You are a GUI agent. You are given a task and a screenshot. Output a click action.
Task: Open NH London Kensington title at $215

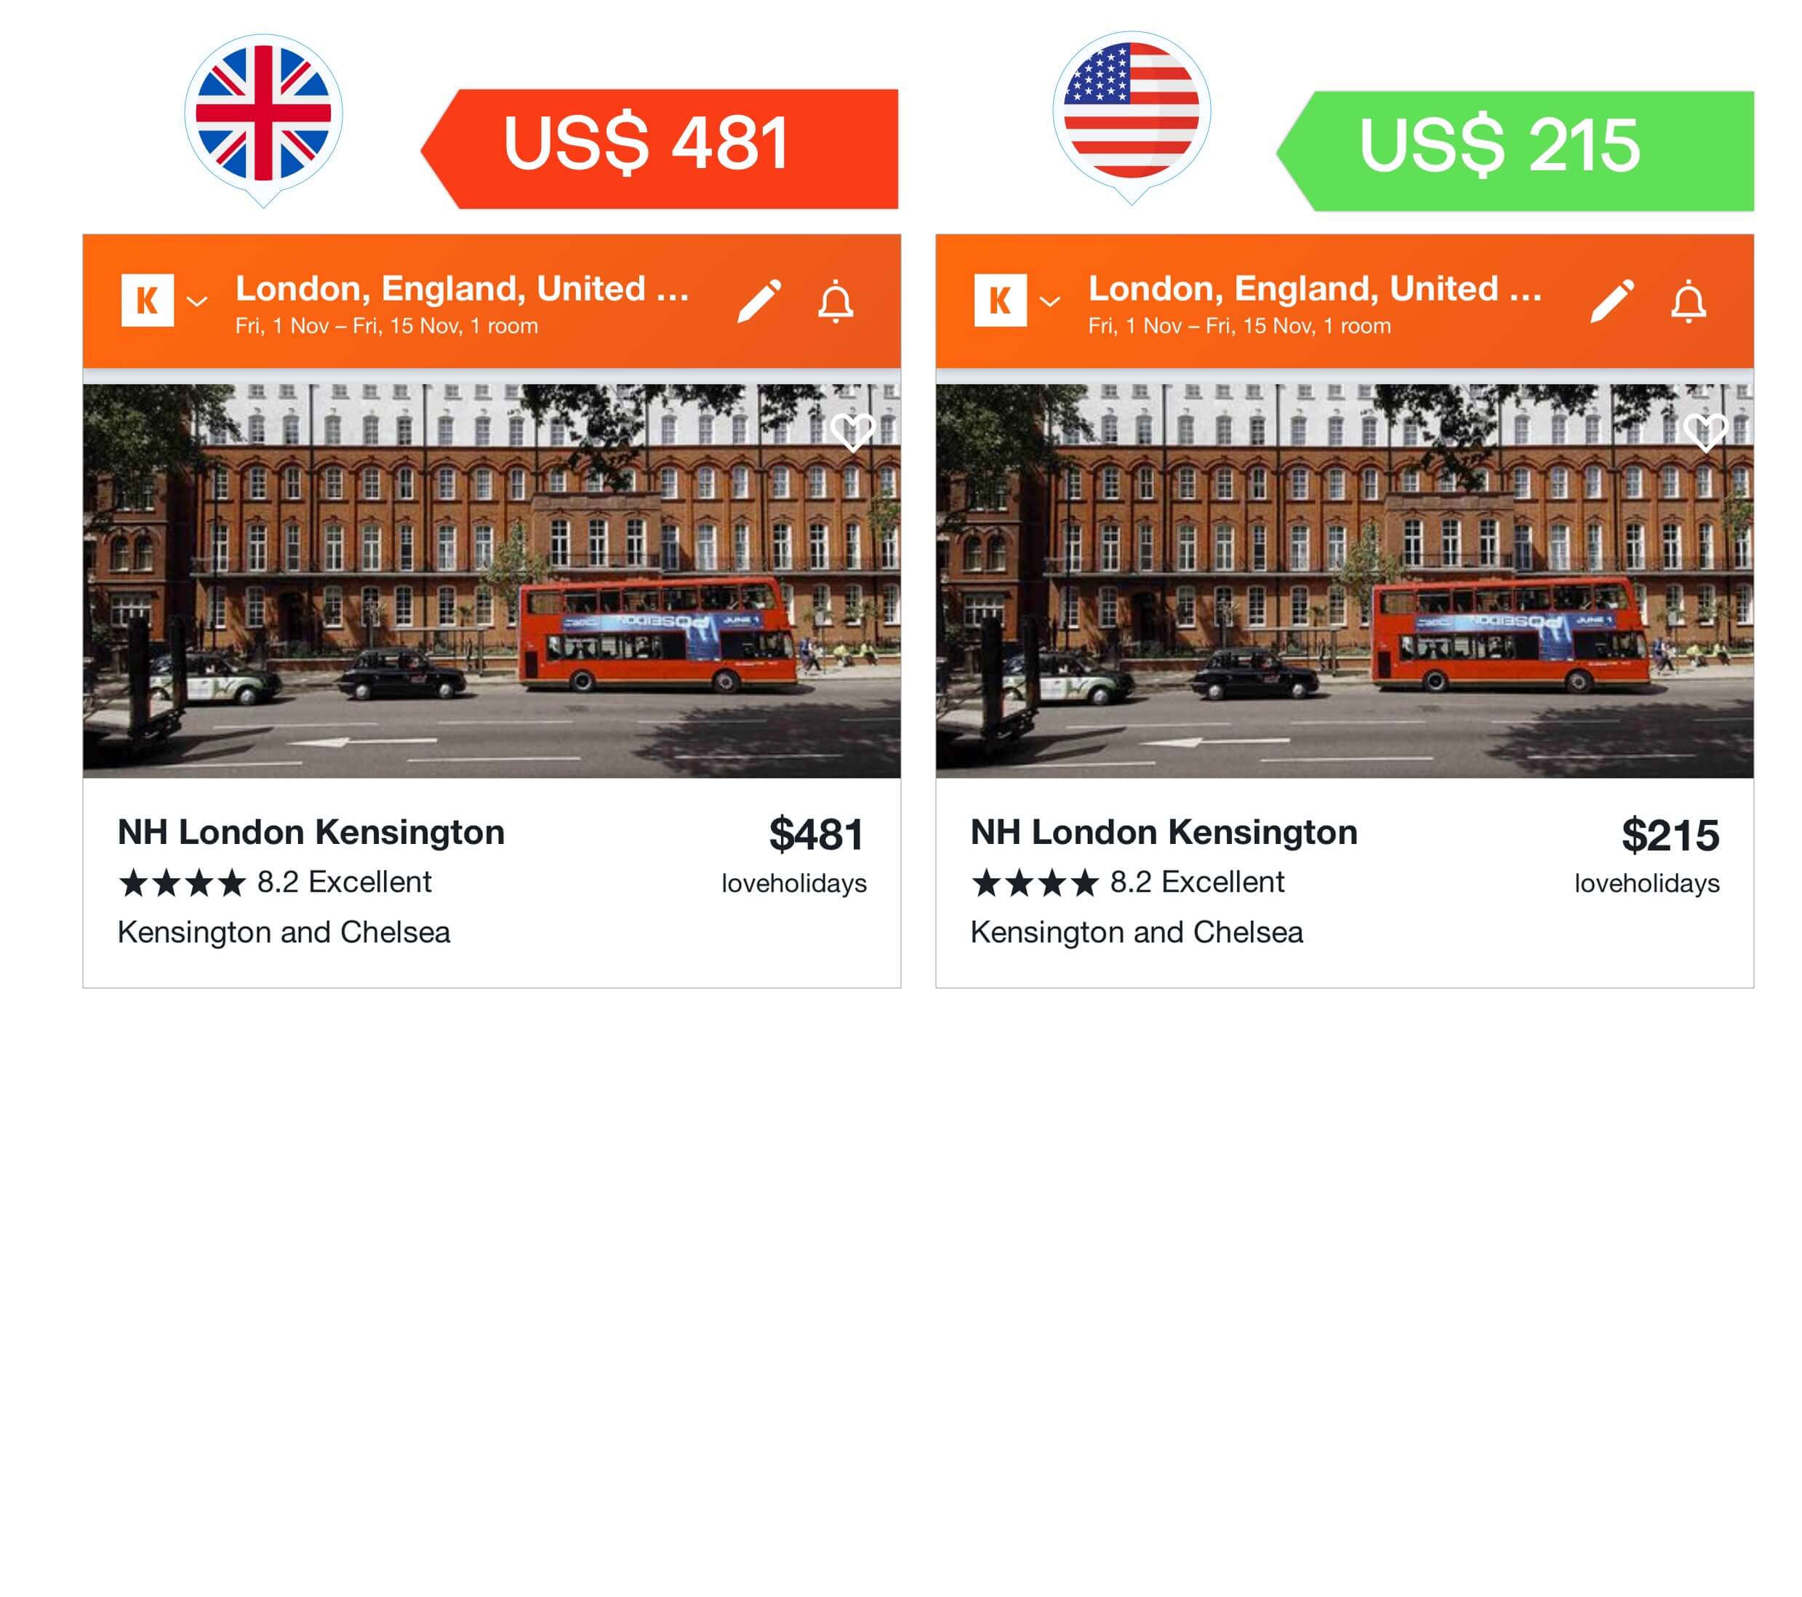(x=1164, y=832)
